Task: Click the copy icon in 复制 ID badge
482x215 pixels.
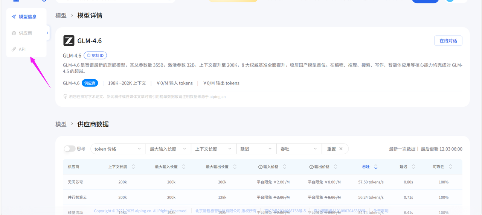Action: click(89, 56)
